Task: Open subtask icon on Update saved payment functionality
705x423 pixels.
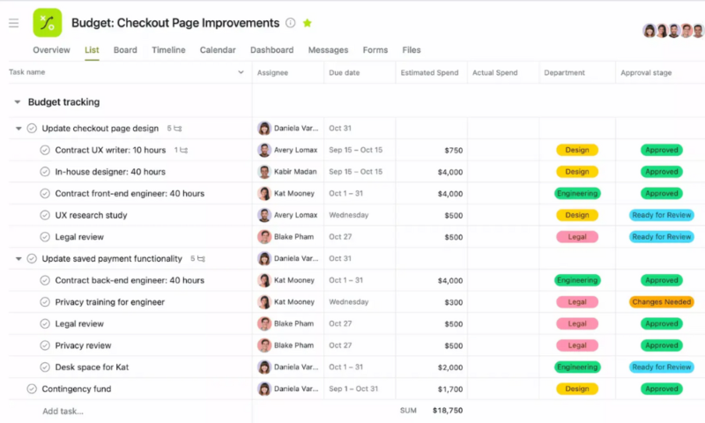Action: (201, 259)
